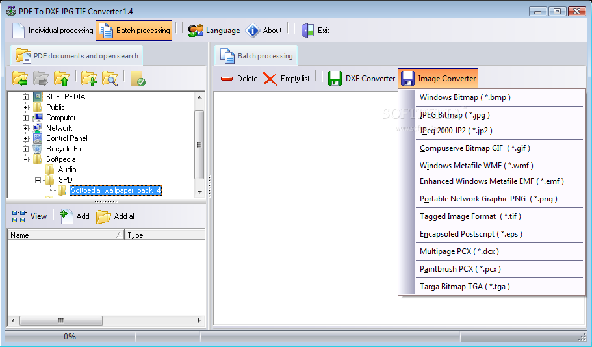Select the Recycle Bin tree item
This screenshot has height=347, width=592.
coord(64,149)
